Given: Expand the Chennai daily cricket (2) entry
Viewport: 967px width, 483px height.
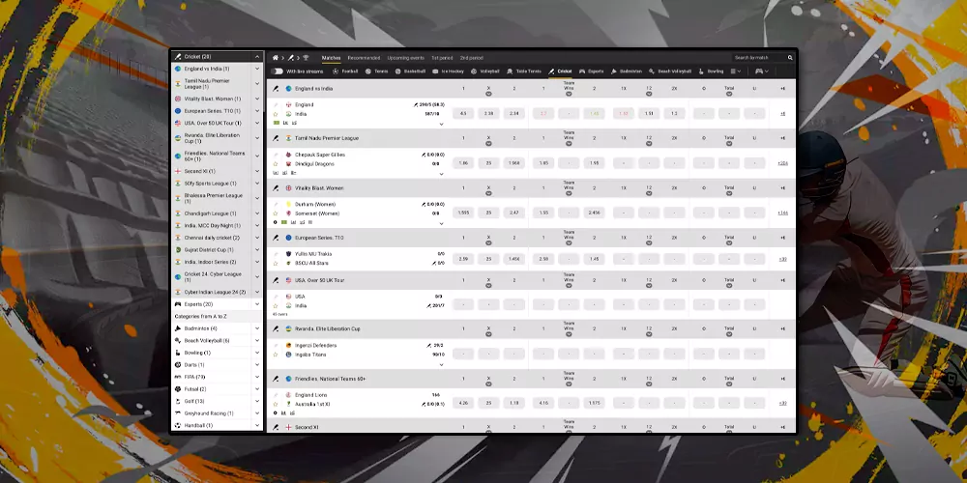Looking at the screenshot, I should (257, 238).
